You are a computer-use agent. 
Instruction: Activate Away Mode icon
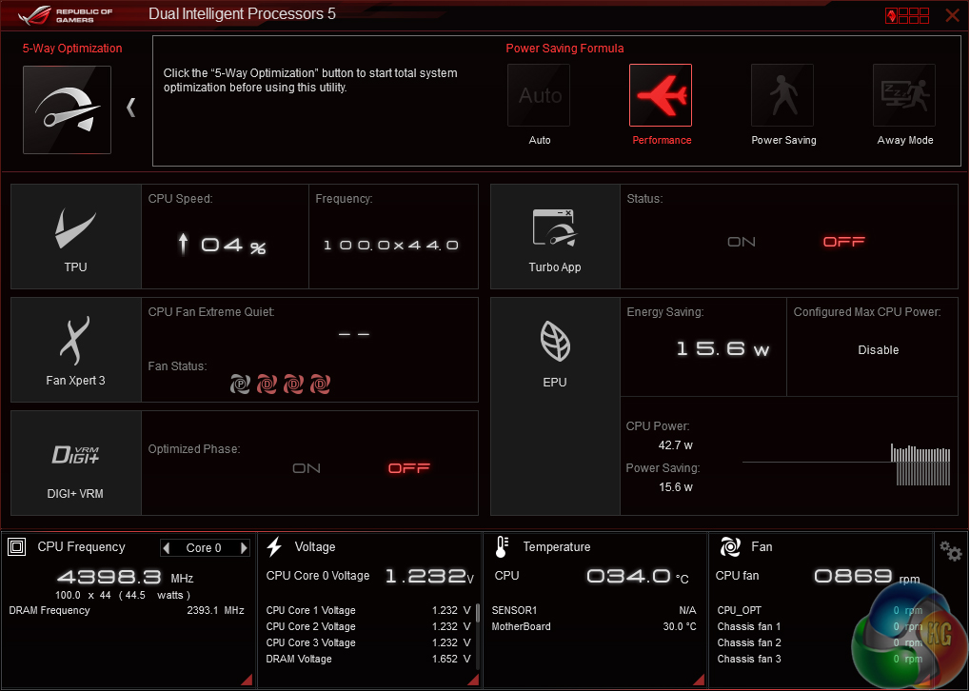(904, 96)
